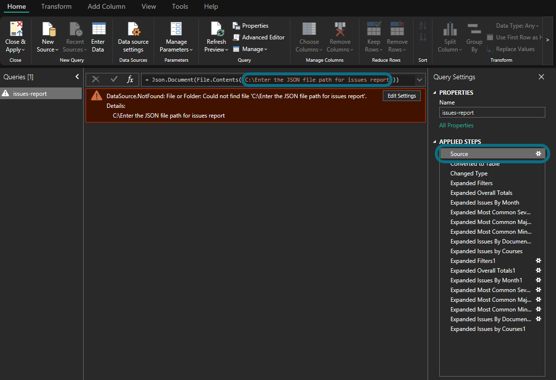Open the Manage query dropdown
The width and height of the screenshot is (556, 380).
coord(250,49)
